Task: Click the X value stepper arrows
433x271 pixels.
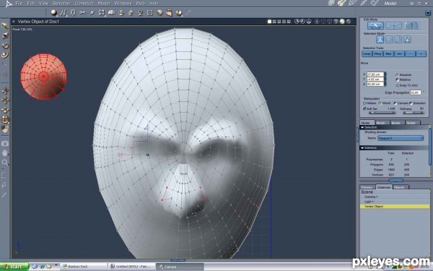Action: point(385,74)
